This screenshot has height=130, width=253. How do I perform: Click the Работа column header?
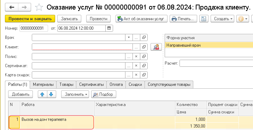(57, 108)
